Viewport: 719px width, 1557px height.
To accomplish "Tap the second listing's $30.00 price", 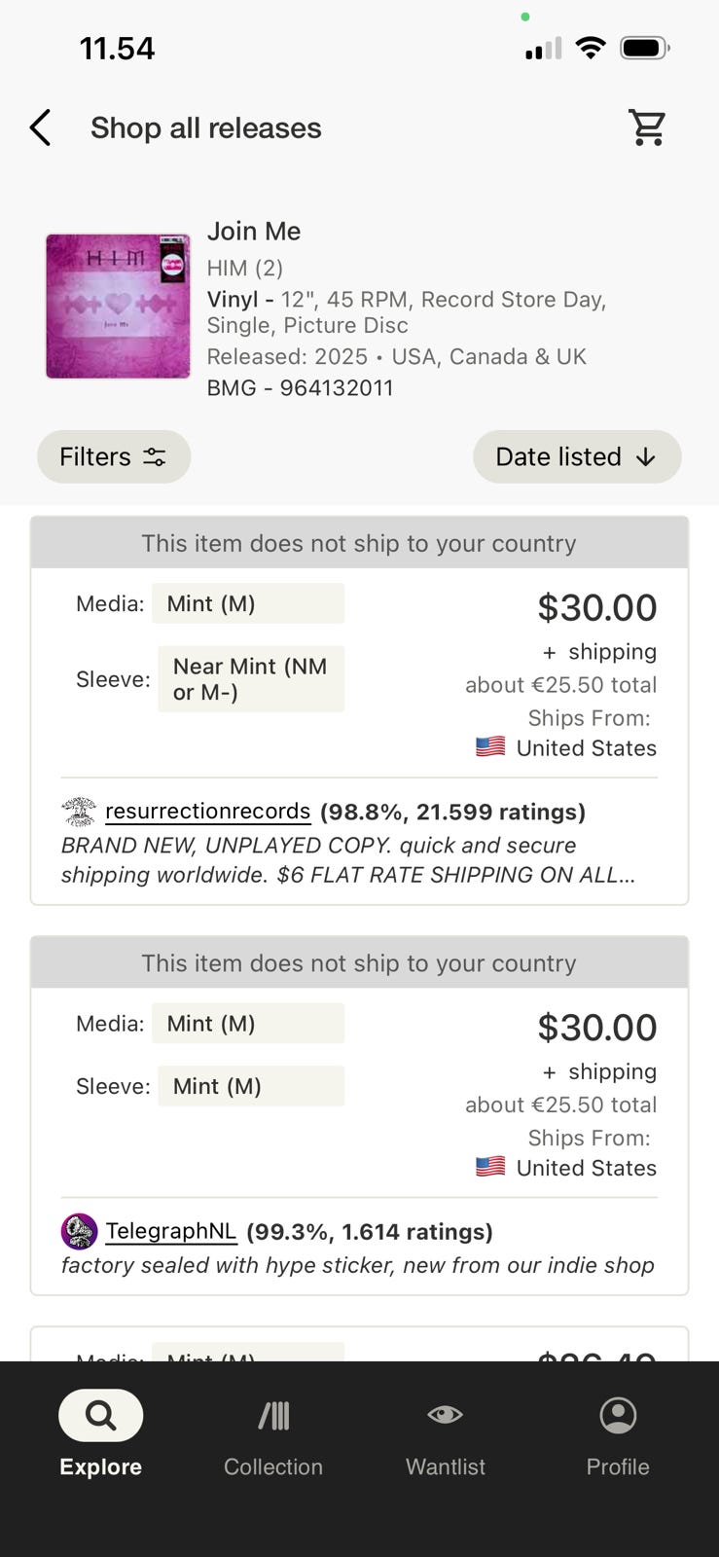I will 596,1028.
